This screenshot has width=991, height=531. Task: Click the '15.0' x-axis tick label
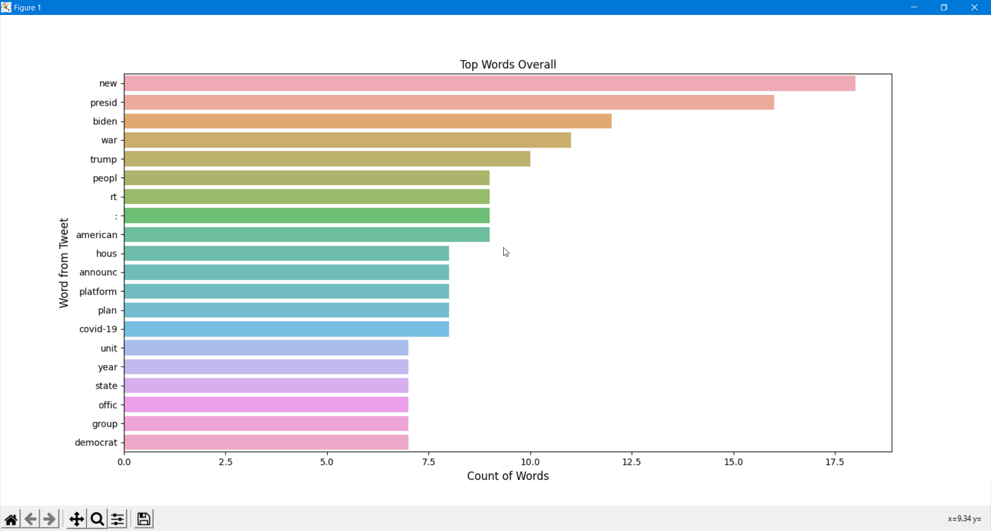733,462
